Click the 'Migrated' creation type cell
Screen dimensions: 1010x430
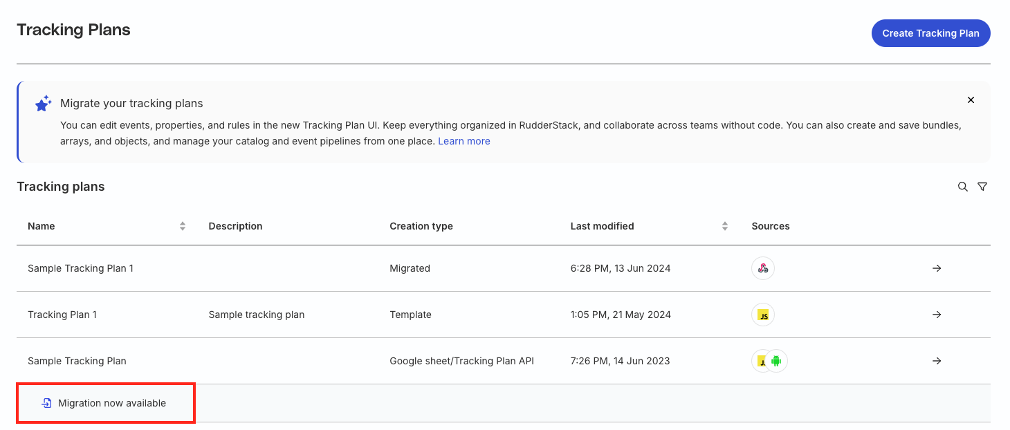(410, 268)
